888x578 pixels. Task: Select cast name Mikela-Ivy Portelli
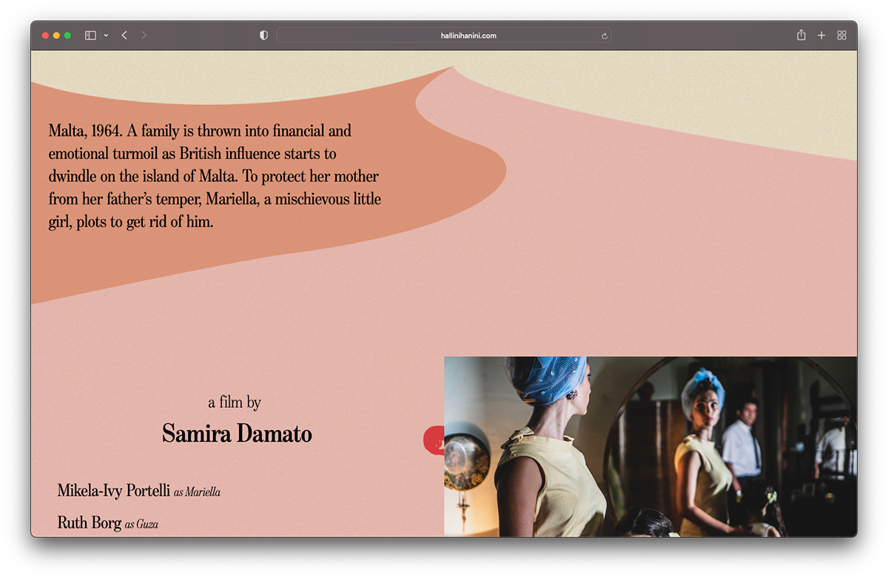(x=114, y=491)
